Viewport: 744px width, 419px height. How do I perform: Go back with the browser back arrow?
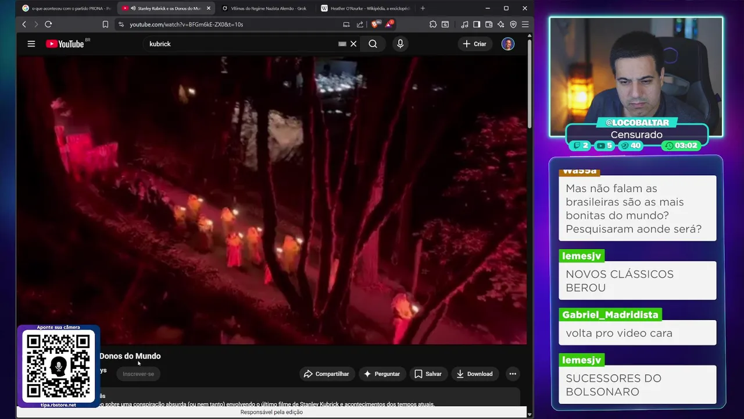tap(24, 24)
